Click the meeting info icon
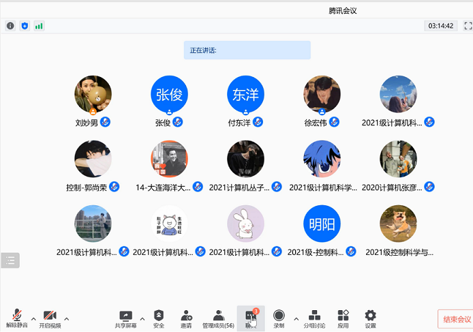 click(10, 26)
